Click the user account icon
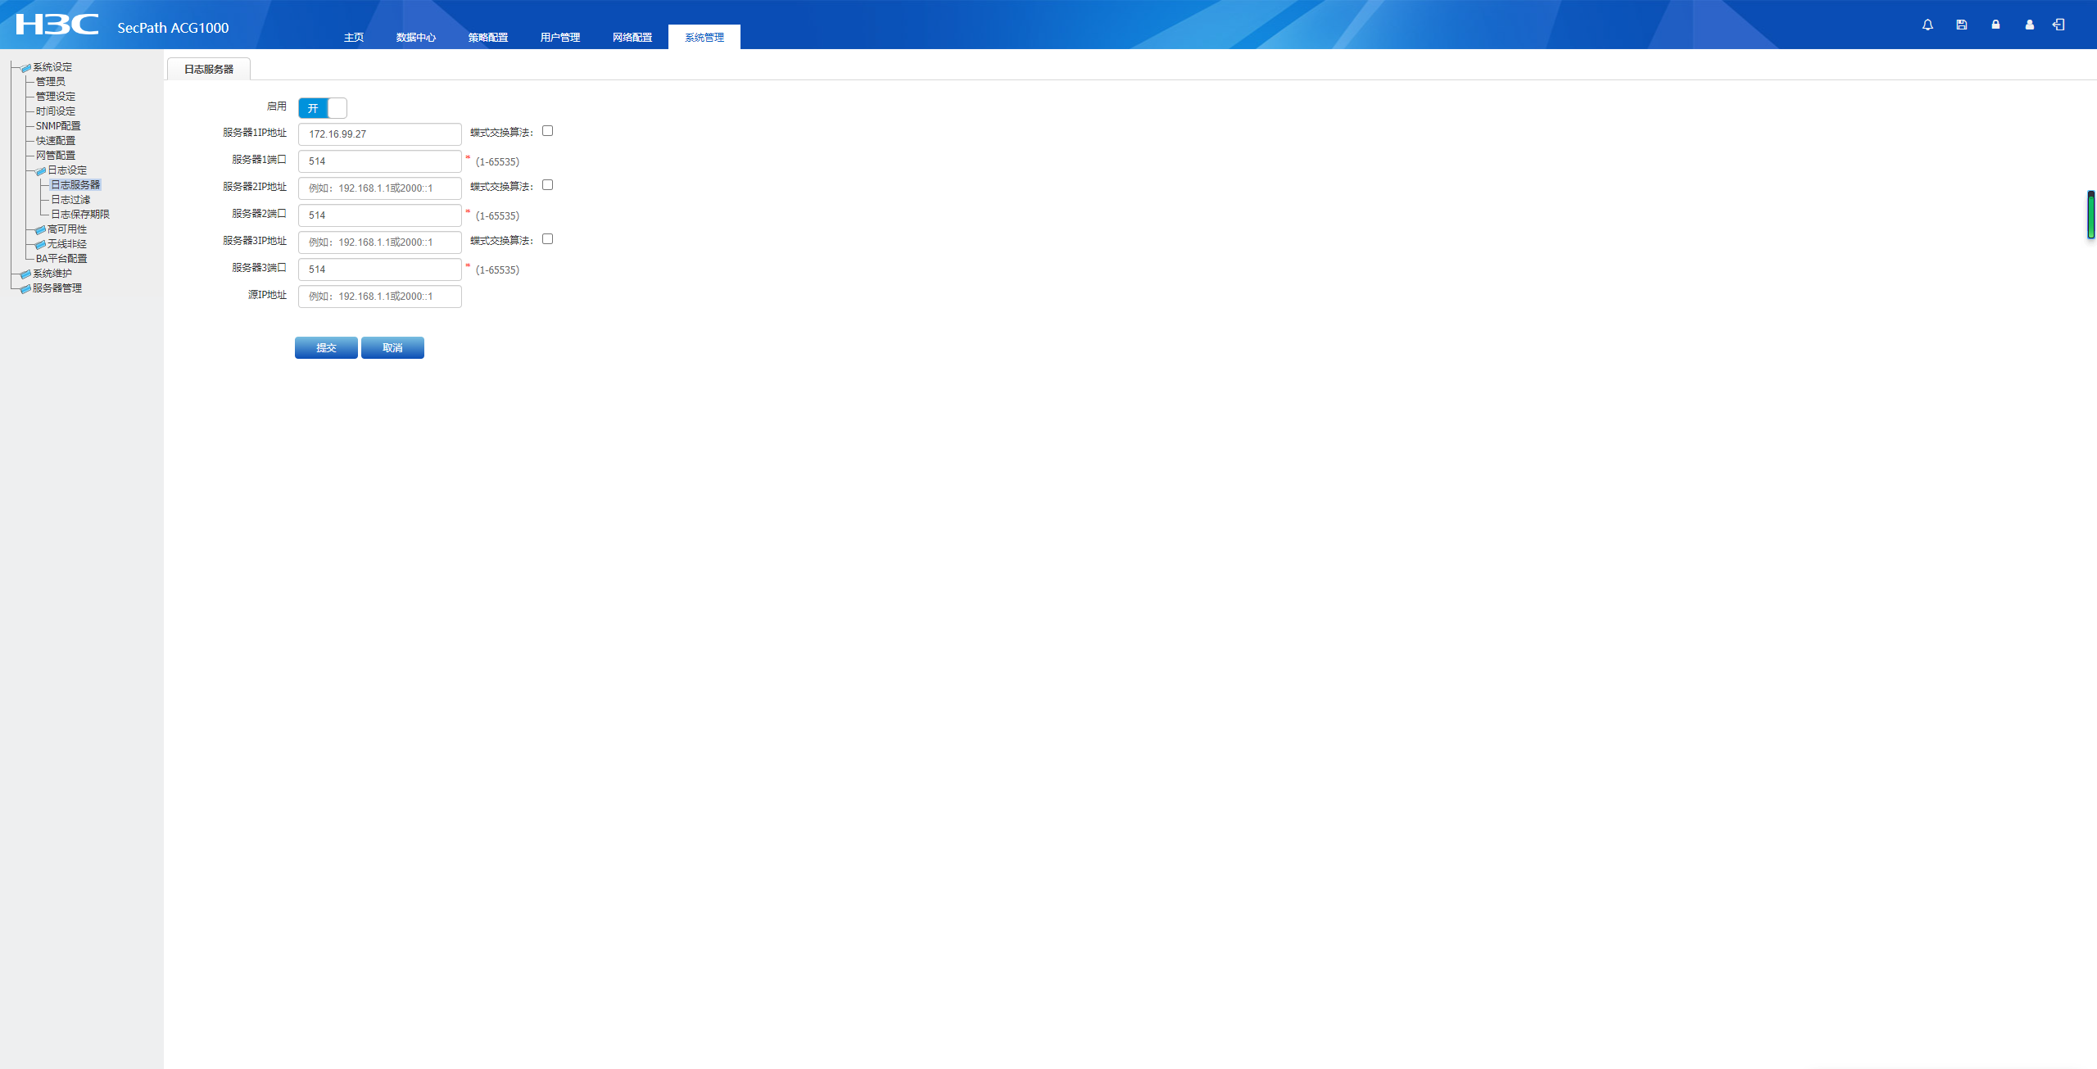 [x=2029, y=25]
